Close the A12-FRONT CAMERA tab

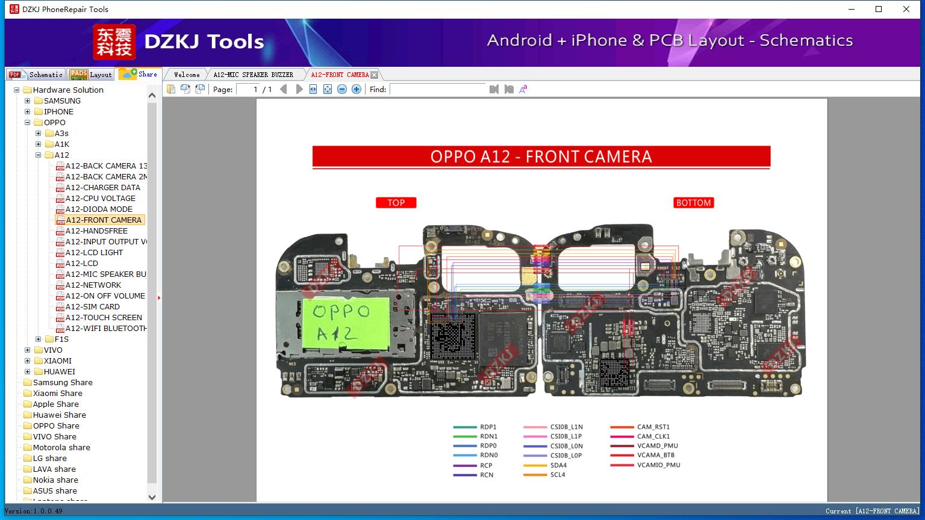[x=375, y=75]
